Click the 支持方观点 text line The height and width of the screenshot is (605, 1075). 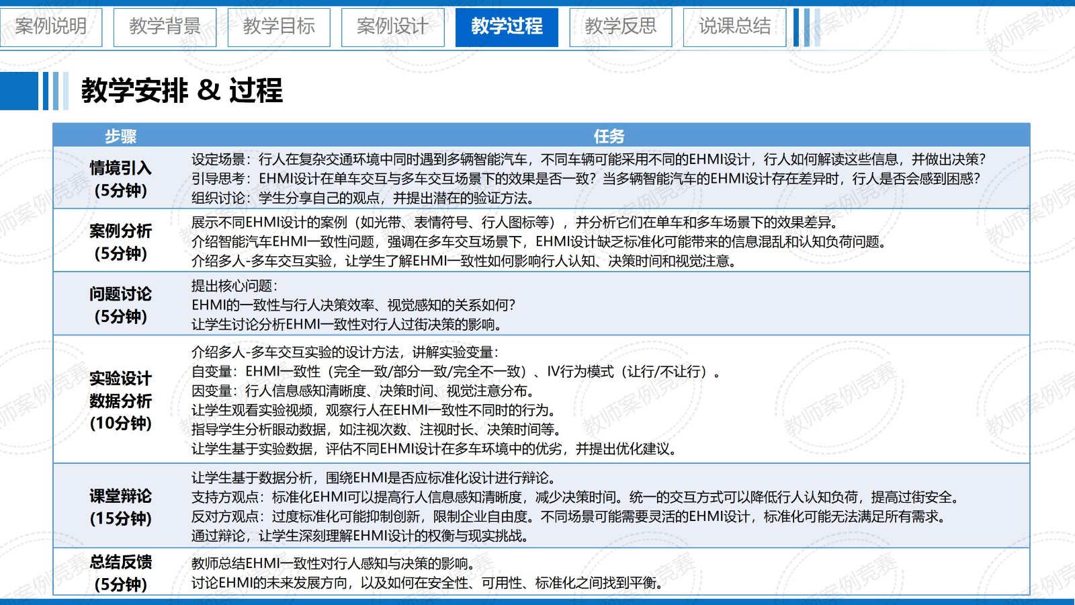(x=576, y=497)
